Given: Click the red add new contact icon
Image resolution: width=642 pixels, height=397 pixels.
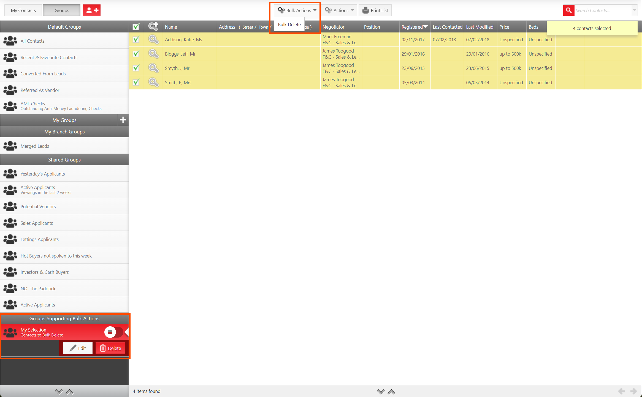Looking at the screenshot, I should click(x=92, y=10).
